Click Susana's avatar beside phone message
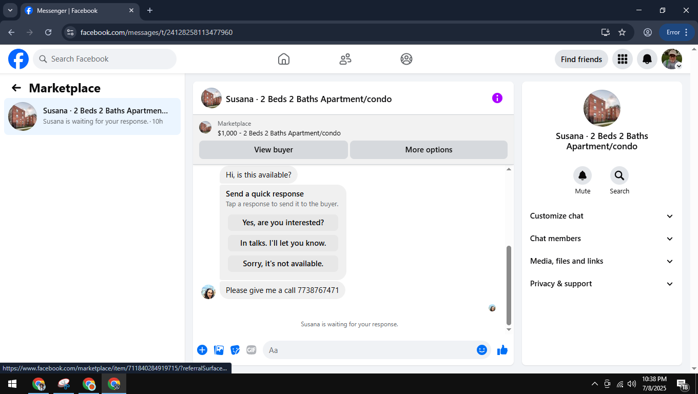The image size is (698, 394). pos(208,292)
